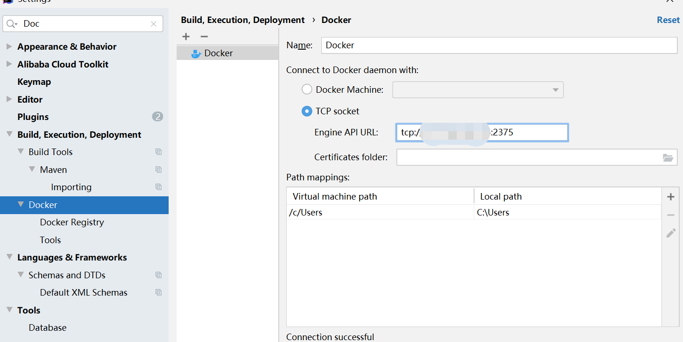Collapse the Build, Execution, Deployment section
The height and width of the screenshot is (342, 683).
tap(9, 134)
